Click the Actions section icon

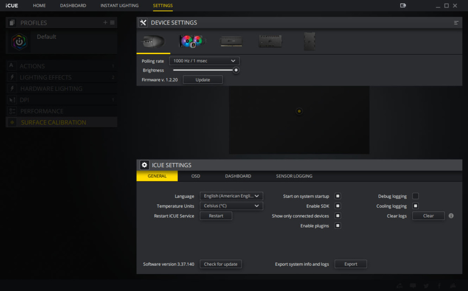click(11, 65)
